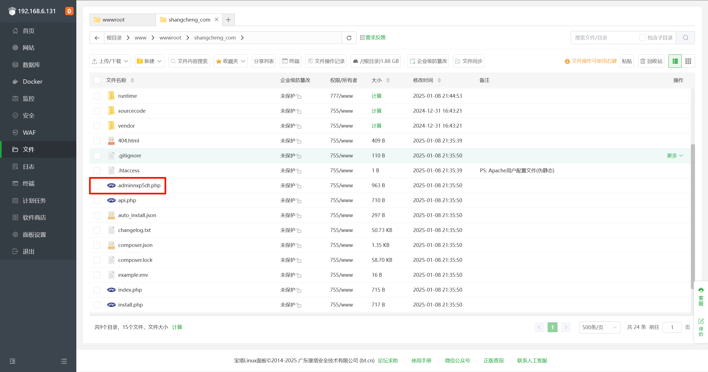This screenshot has height=372, width=708.
Task: Click the 404.html file icon
Action: 111,141
